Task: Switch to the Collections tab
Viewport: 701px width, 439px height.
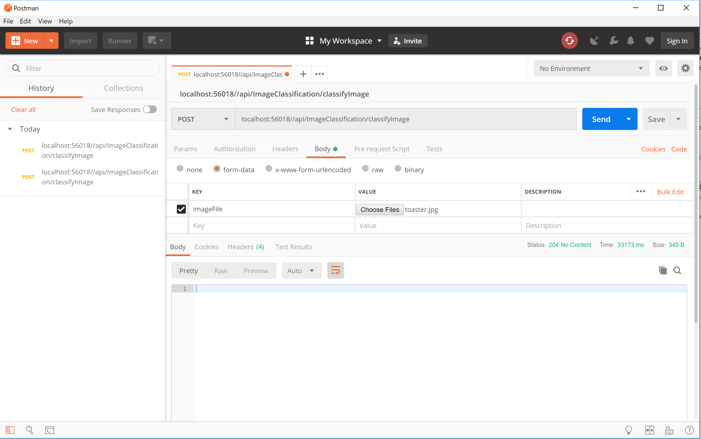Action: pyautogui.click(x=124, y=88)
